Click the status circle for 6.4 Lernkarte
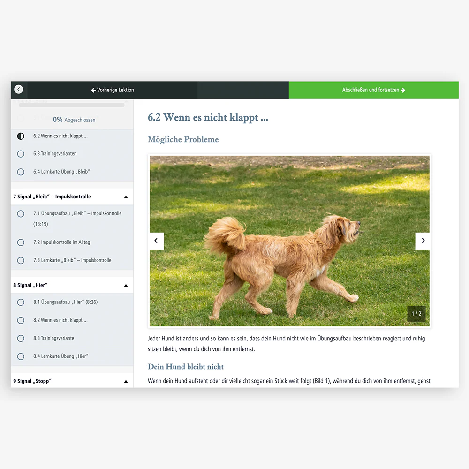 coord(21,172)
